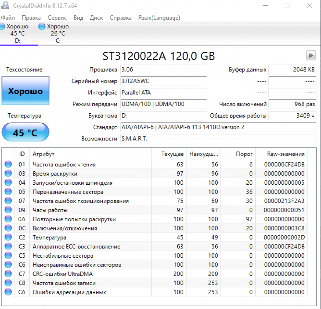Screen dimensions: 321x309
Task: Click status orb for disk C:
Action: coord(42,27)
